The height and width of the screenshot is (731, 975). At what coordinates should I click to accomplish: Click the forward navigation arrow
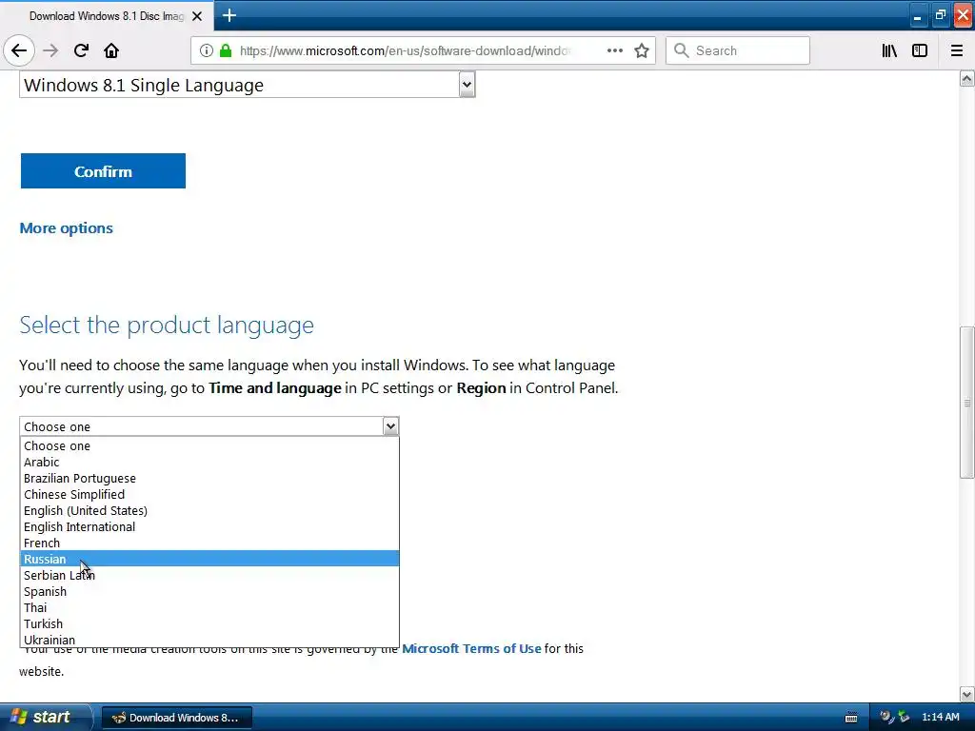[50, 51]
